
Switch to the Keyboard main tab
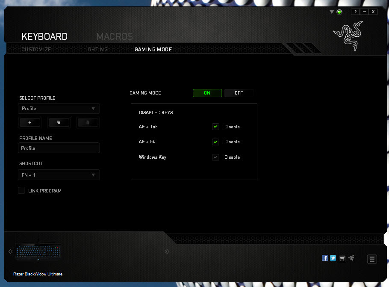(x=44, y=36)
